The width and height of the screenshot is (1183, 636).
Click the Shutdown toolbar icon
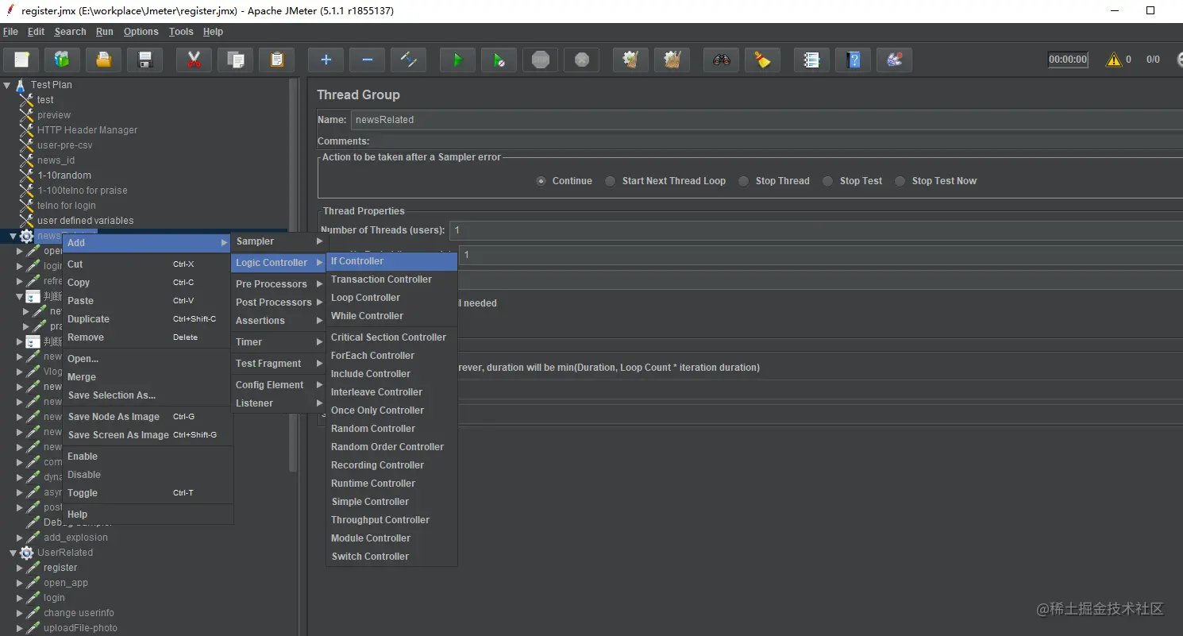(x=582, y=60)
